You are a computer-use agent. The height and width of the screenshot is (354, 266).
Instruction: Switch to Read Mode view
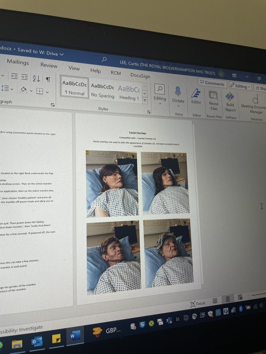click(215, 301)
